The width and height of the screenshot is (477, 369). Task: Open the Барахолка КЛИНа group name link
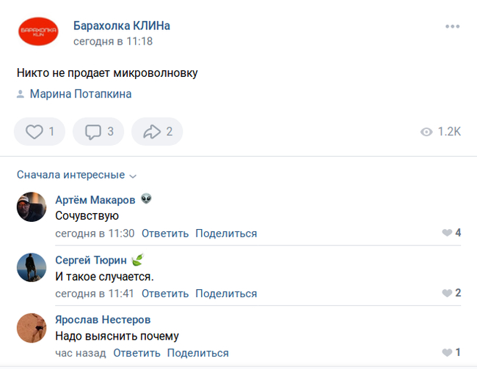pos(122,26)
